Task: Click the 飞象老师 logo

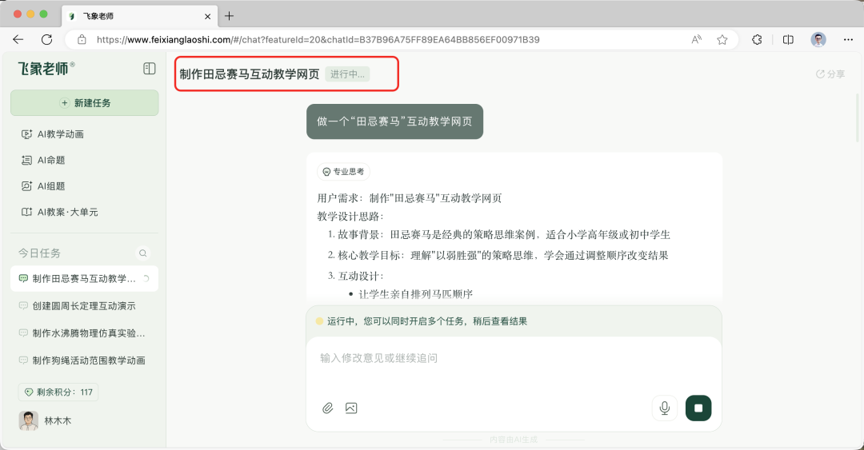Action: tap(46, 68)
